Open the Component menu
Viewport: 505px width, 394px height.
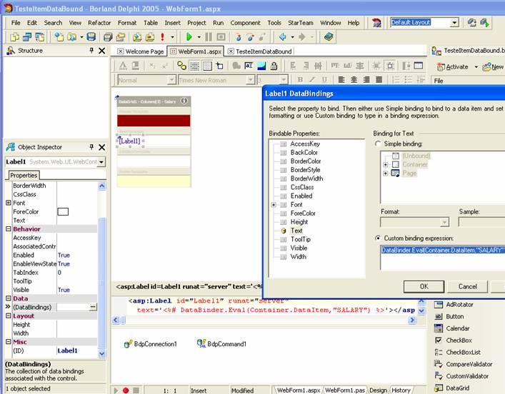[x=246, y=23]
